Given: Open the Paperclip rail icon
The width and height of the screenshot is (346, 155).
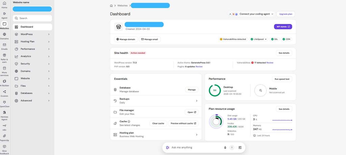Looking at the screenshot, I should 4,136.
